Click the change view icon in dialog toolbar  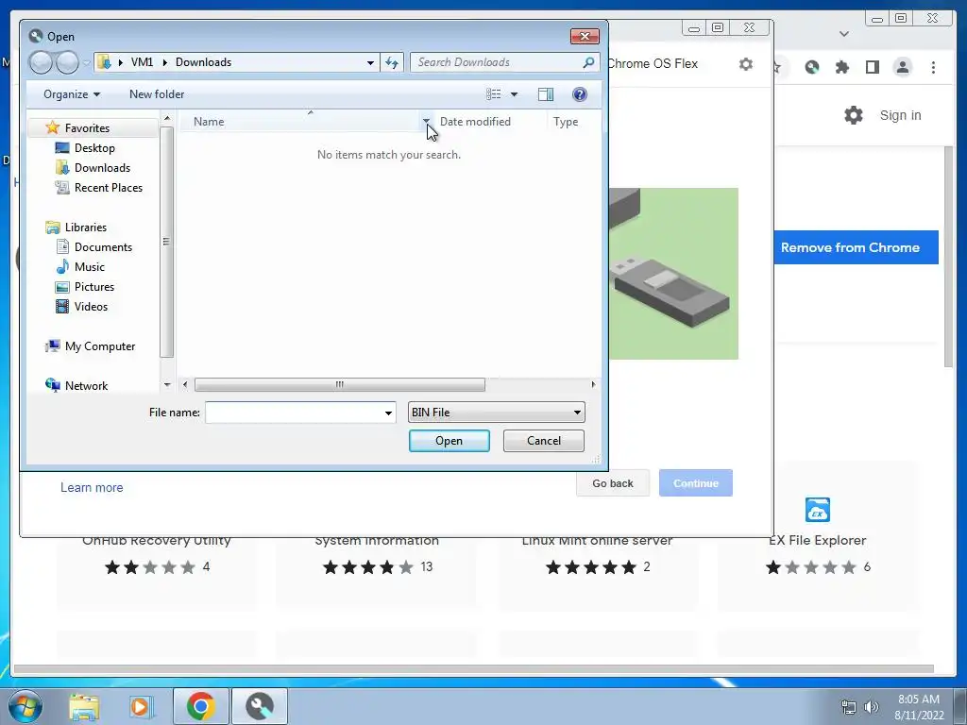pos(493,94)
